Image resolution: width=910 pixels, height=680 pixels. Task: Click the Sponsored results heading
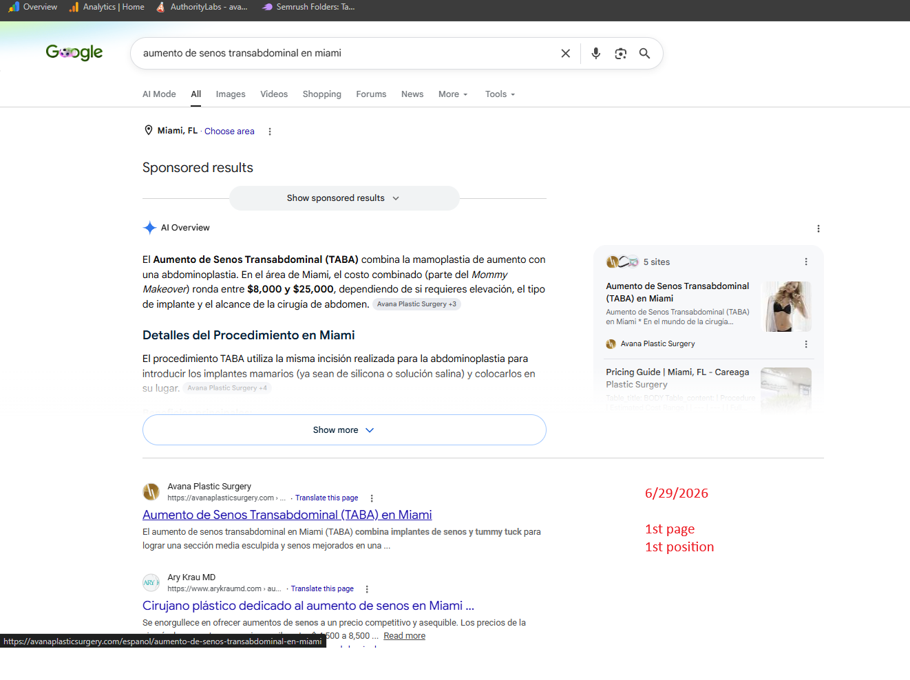198,168
